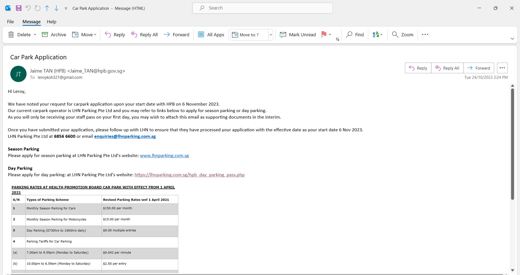This screenshot has width=520, height=275.
Task: Delete this email using the trash icon
Action: point(11,35)
